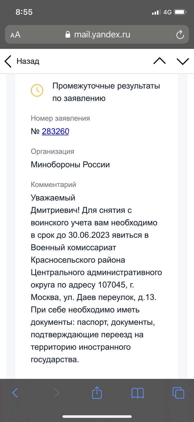Tap the forward navigation arrow
The height and width of the screenshot is (422, 194).
pos(57,393)
